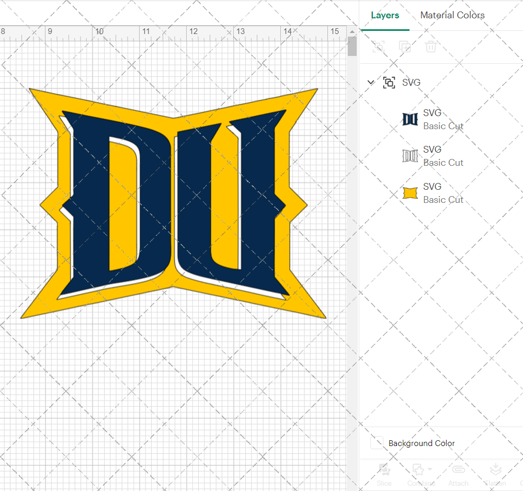Click the Background Color swatch
This screenshot has width=523, height=491.
377,443
